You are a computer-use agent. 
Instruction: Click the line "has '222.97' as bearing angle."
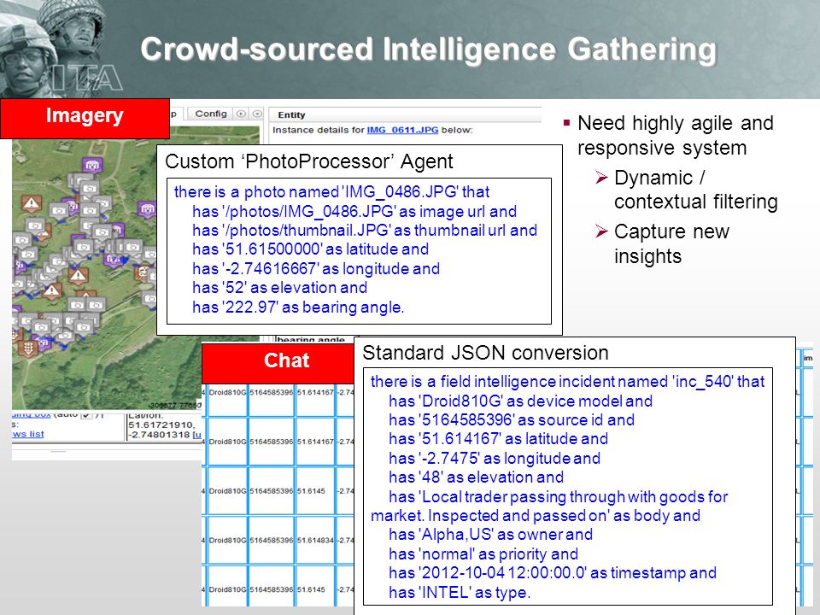pos(298,307)
